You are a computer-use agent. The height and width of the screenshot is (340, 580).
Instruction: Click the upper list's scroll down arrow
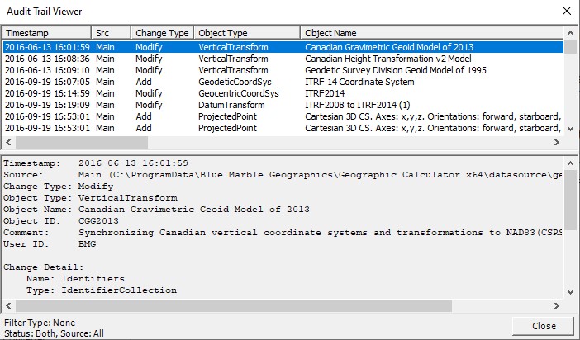(x=570, y=129)
